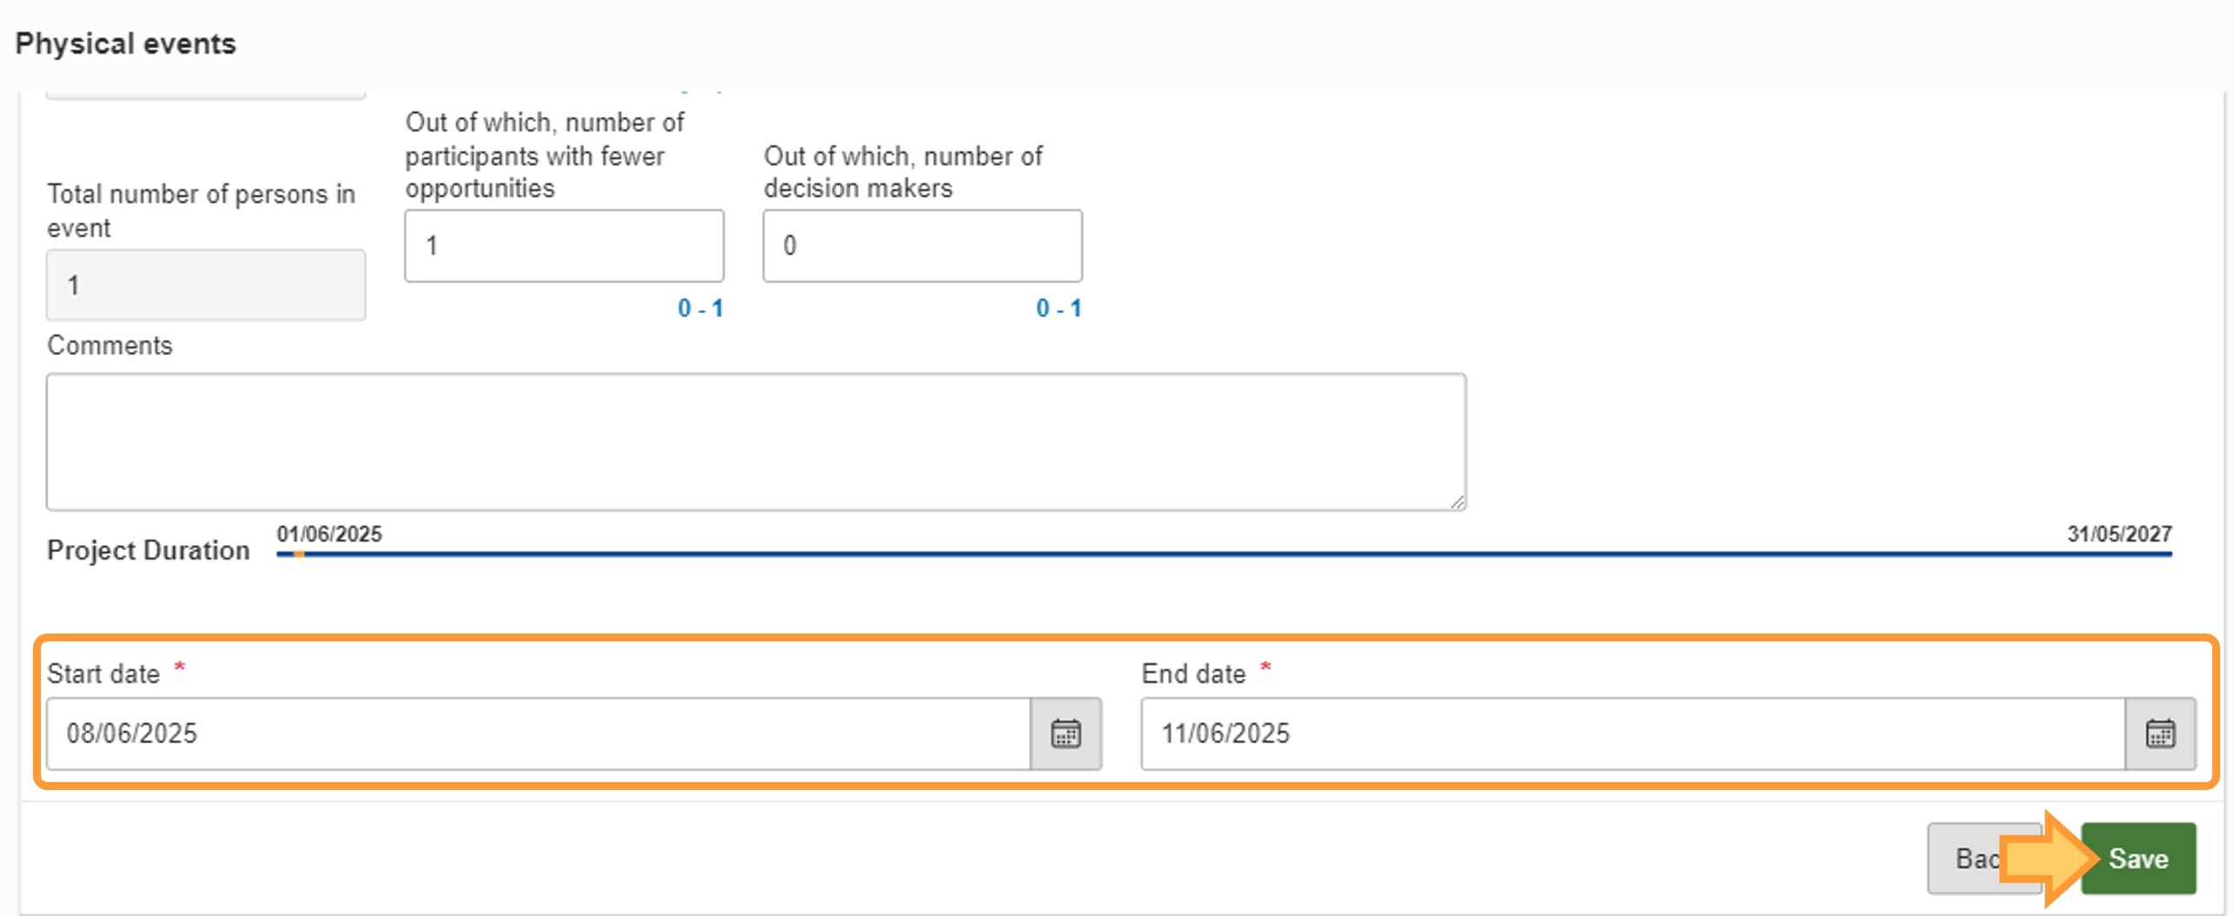Click the Comments box resize handle

(1457, 501)
